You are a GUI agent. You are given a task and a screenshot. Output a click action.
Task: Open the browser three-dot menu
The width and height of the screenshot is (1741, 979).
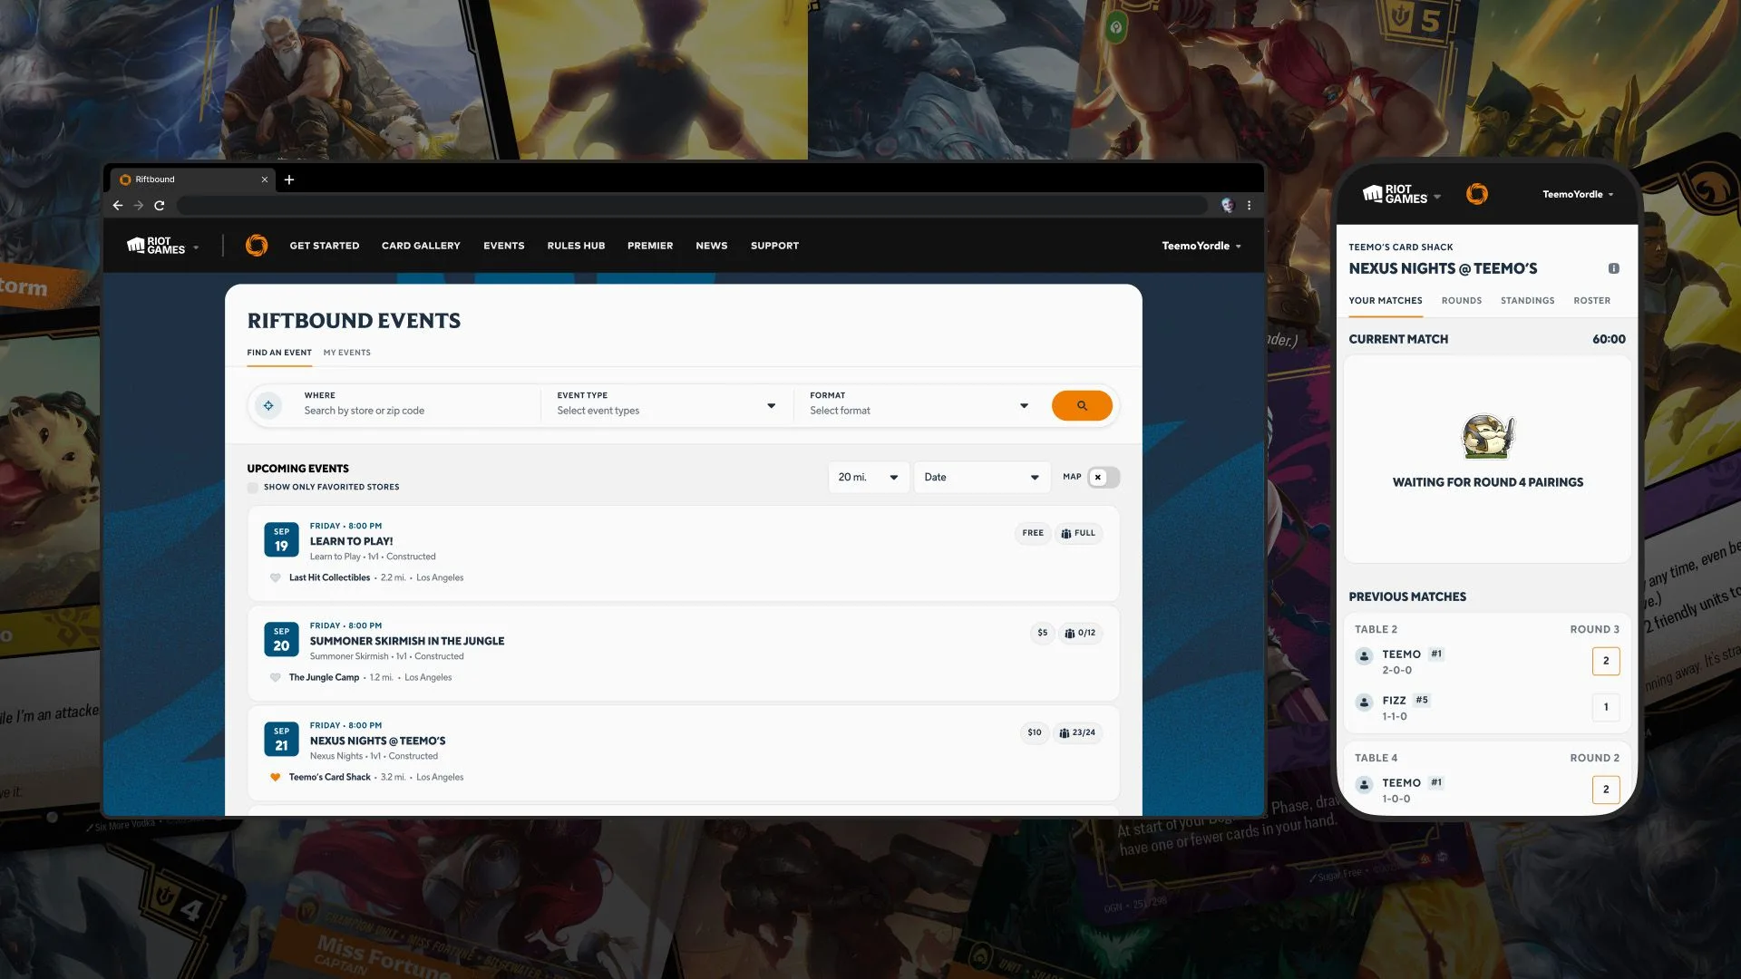pos(1249,206)
